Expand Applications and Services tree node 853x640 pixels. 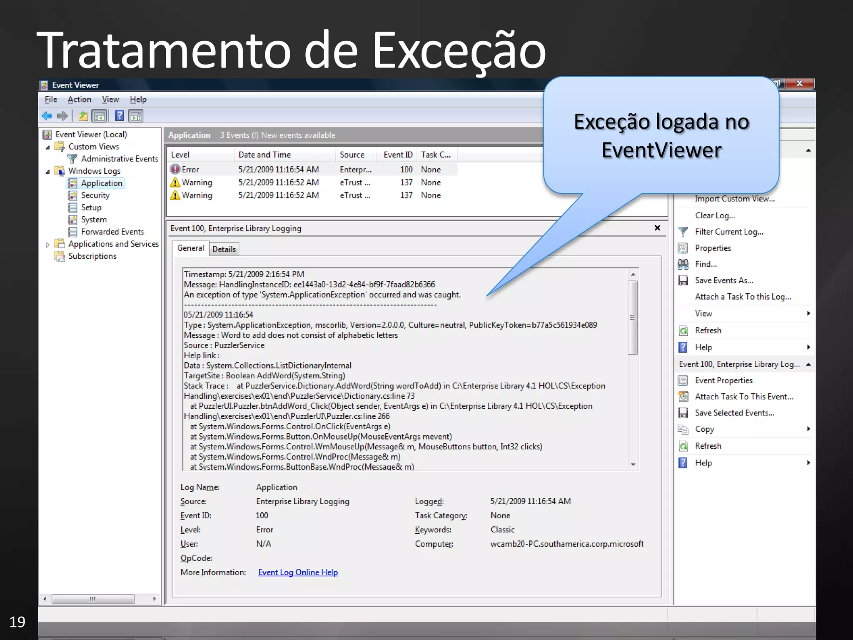[x=47, y=245]
